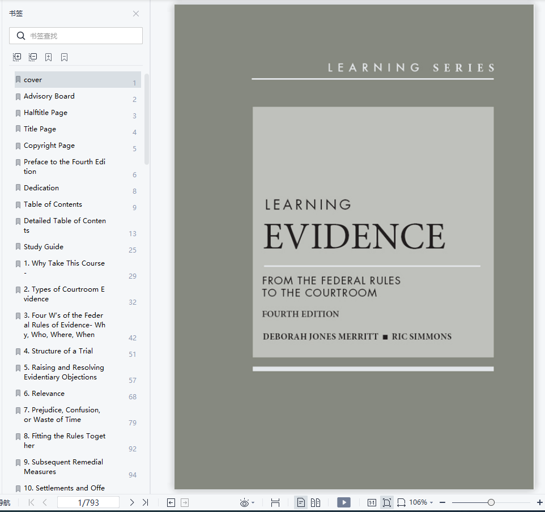Click the bookmark flag icon beside 'Copyright Page'
Viewport: 545px width, 512px height.
click(x=18, y=146)
